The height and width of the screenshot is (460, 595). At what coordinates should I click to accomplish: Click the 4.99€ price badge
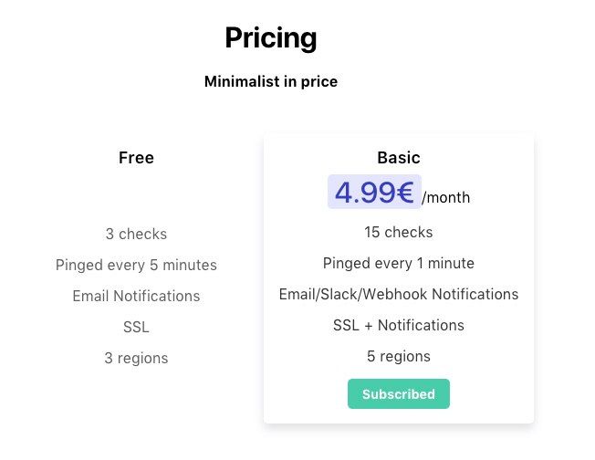[374, 193]
